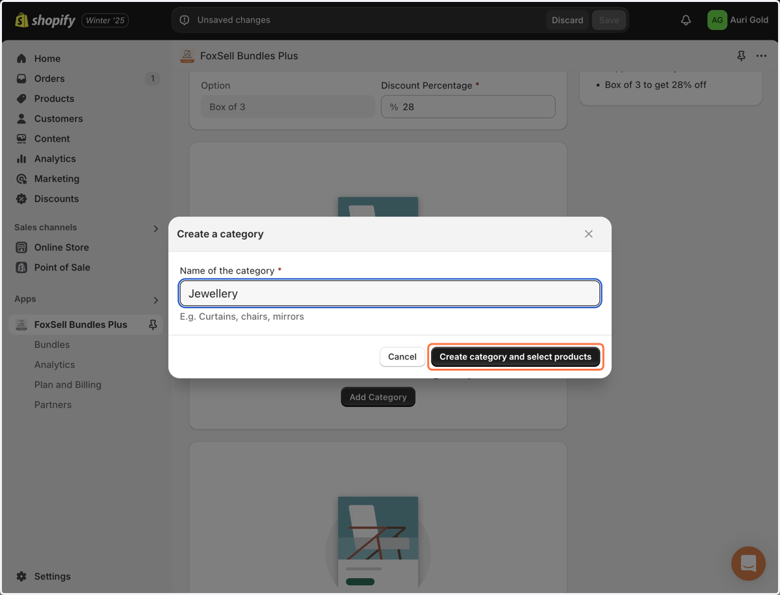Screen dimensions: 780x595
Task: Click the unsaved changes alert icon
Action: point(185,20)
